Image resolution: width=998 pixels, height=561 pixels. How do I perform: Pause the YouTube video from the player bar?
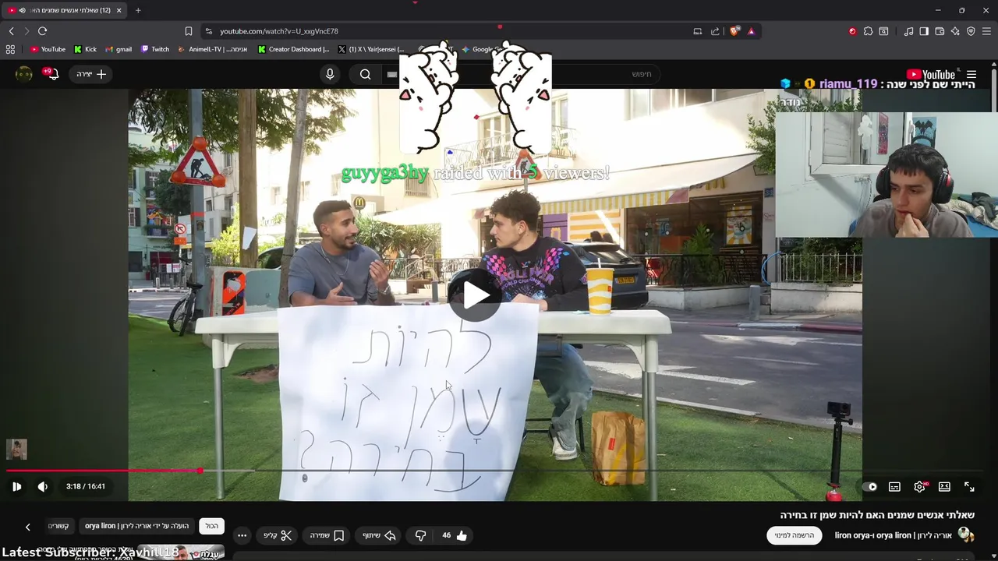tap(16, 486)
